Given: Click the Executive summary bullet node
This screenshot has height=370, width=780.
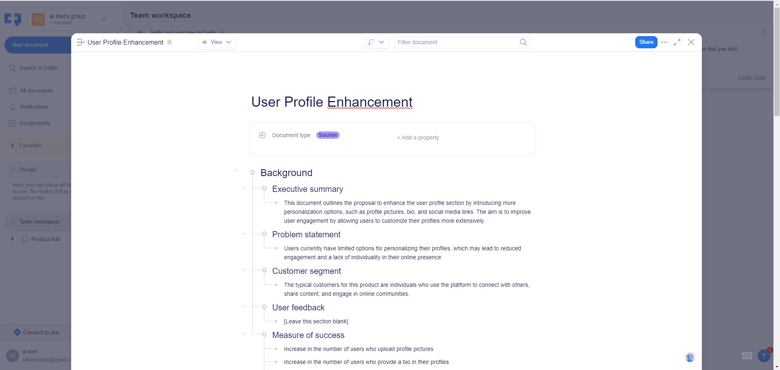Looking at the screenshot, I should [x=264, y=189].
